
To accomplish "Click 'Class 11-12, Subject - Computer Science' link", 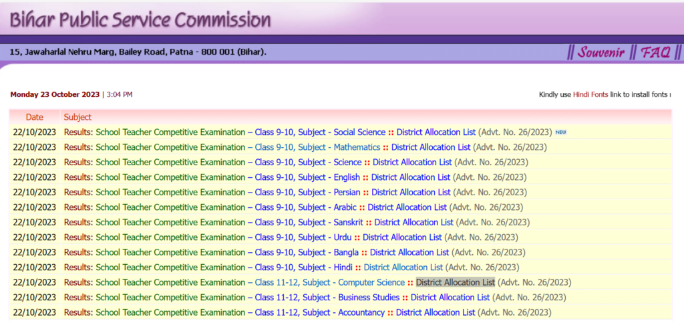I will coord(330,283).
